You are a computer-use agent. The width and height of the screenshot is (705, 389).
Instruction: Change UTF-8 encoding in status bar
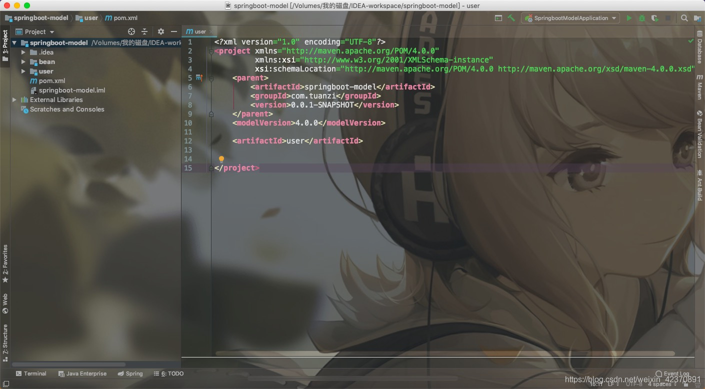[x=634, y=384]
